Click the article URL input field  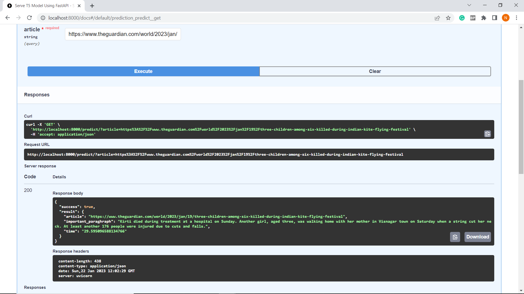tap(123, 34)
